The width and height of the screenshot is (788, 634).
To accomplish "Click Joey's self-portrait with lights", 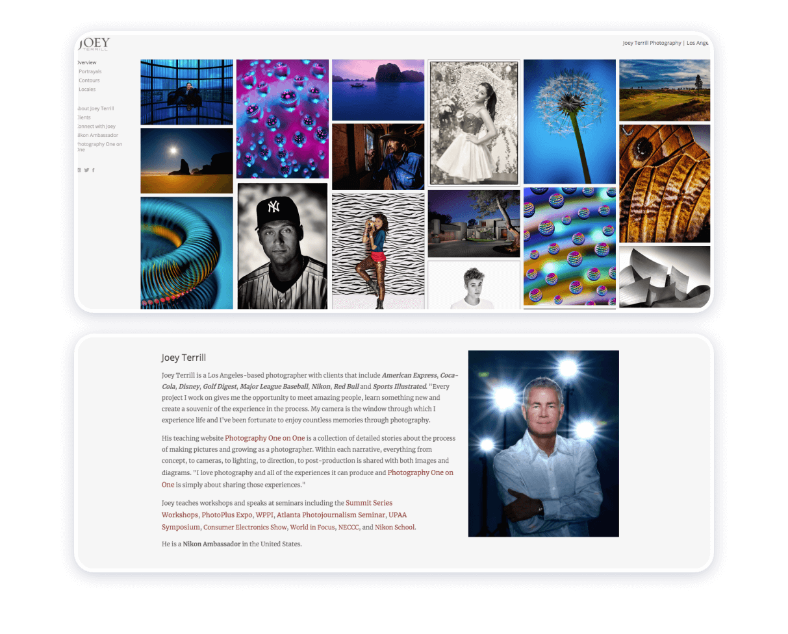I will 543,443.
